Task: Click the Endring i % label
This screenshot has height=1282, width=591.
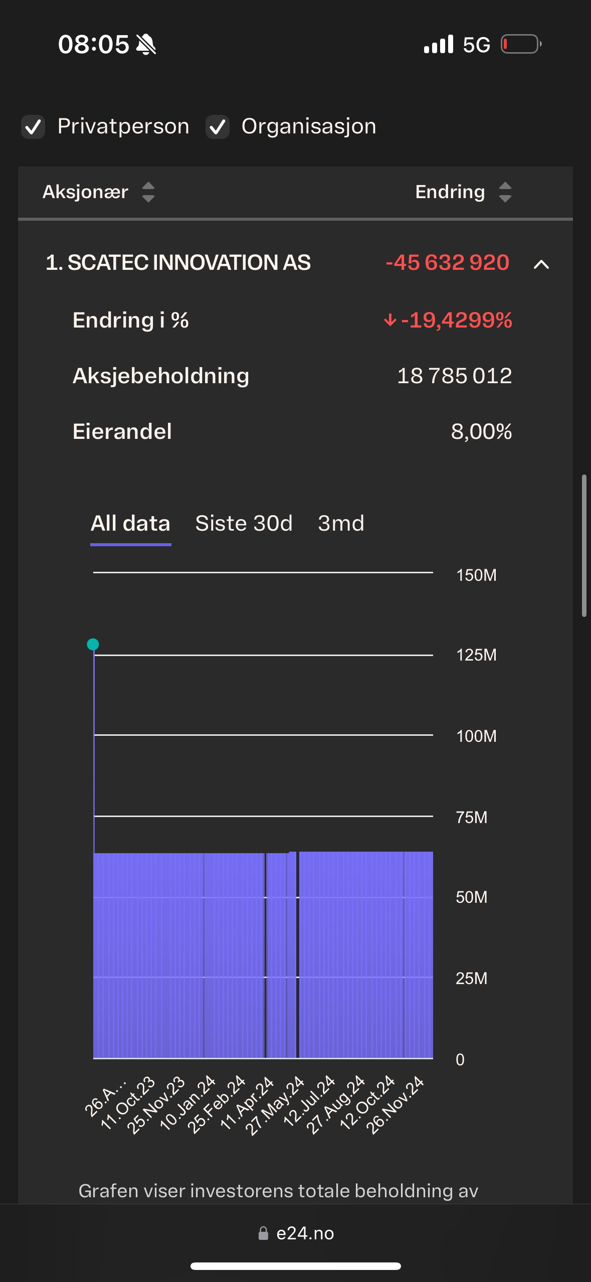Action: 131,320
